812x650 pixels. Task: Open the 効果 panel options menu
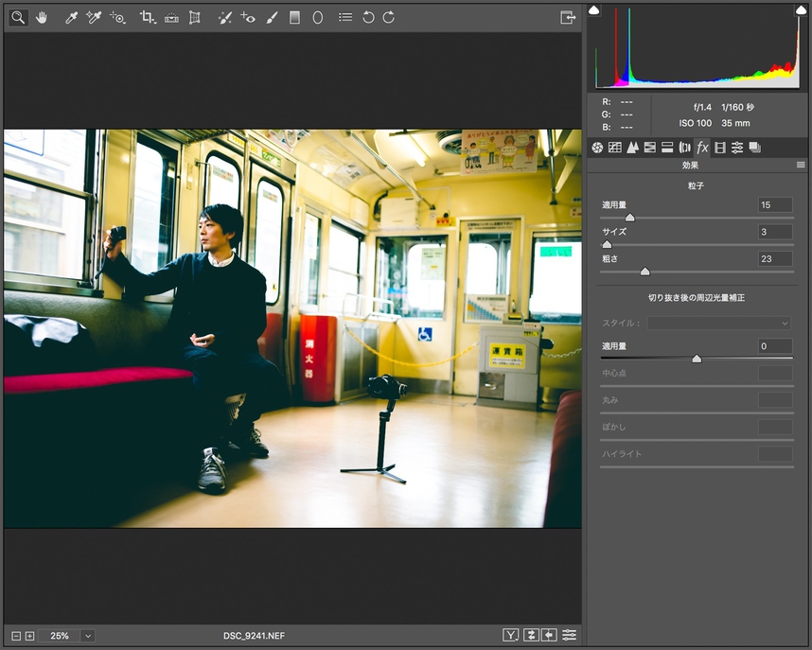(x=801, y=166)
